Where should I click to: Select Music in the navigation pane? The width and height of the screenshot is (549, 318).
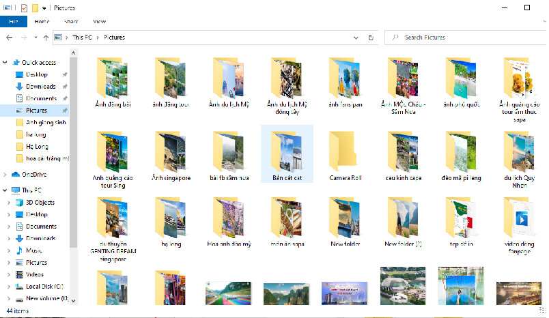click(x=34, y=250)
